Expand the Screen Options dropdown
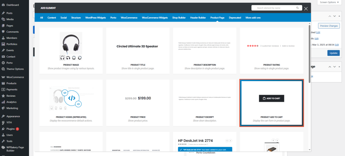The image size is (345, 156). (330, 2)
